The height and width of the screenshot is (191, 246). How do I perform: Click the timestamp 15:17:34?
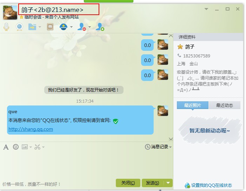85,101
